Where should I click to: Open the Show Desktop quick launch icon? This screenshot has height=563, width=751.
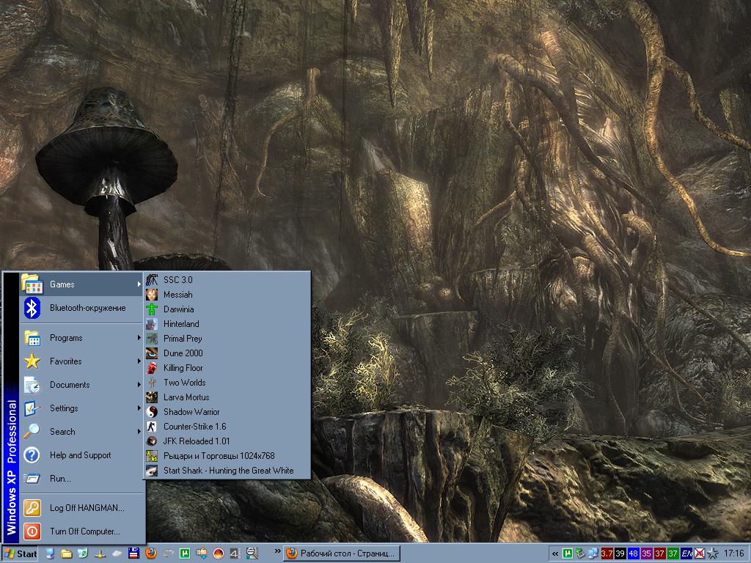[51, 554]
